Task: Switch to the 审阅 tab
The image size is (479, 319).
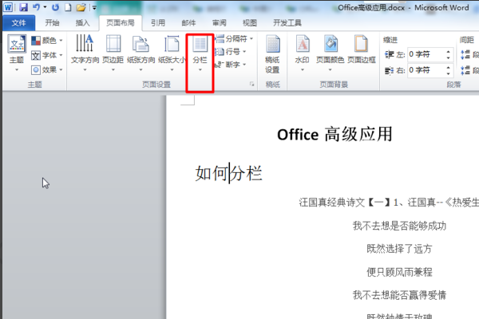Action: 219,23
